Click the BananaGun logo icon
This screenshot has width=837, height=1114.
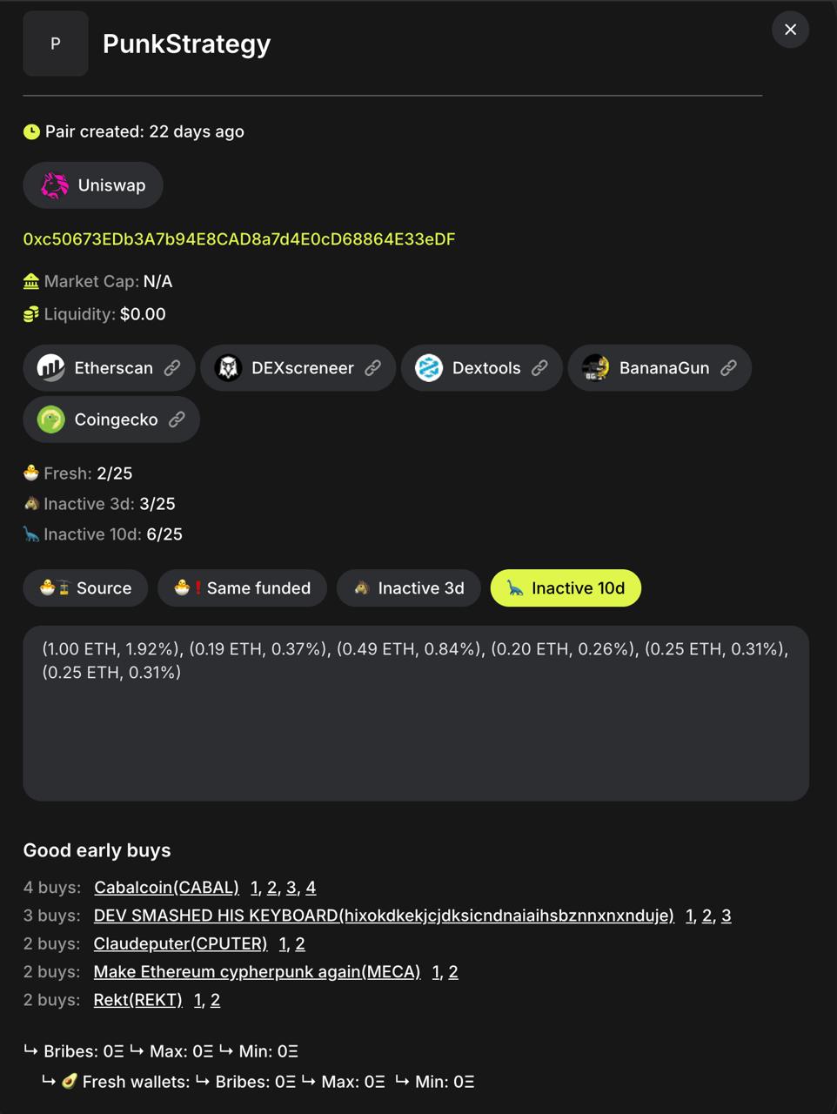[x=596, y=368]
